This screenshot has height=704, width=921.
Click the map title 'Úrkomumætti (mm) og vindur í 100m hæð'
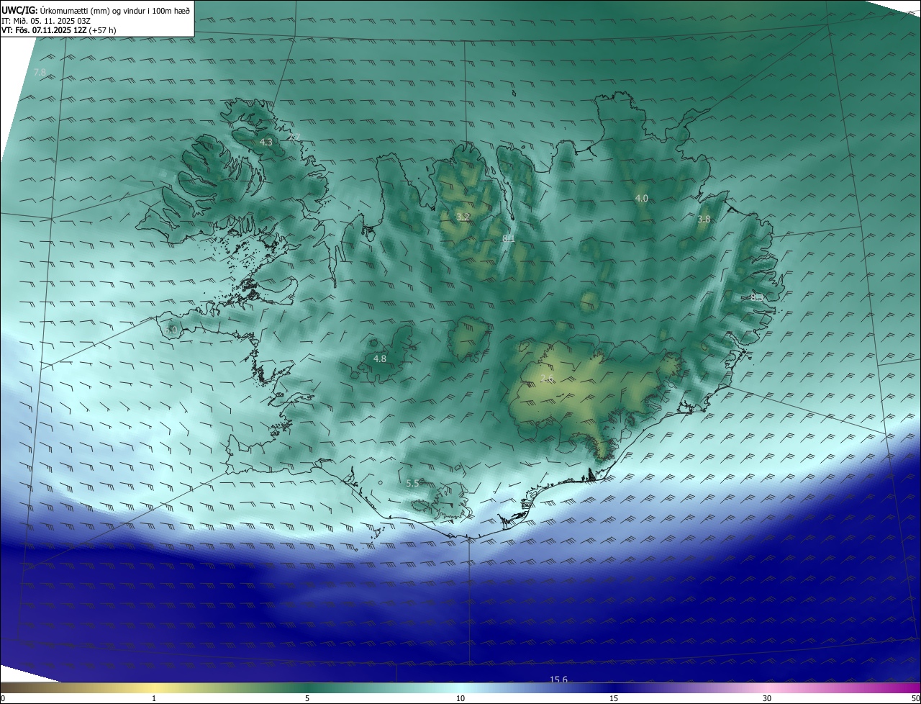(x=116, y=11)
